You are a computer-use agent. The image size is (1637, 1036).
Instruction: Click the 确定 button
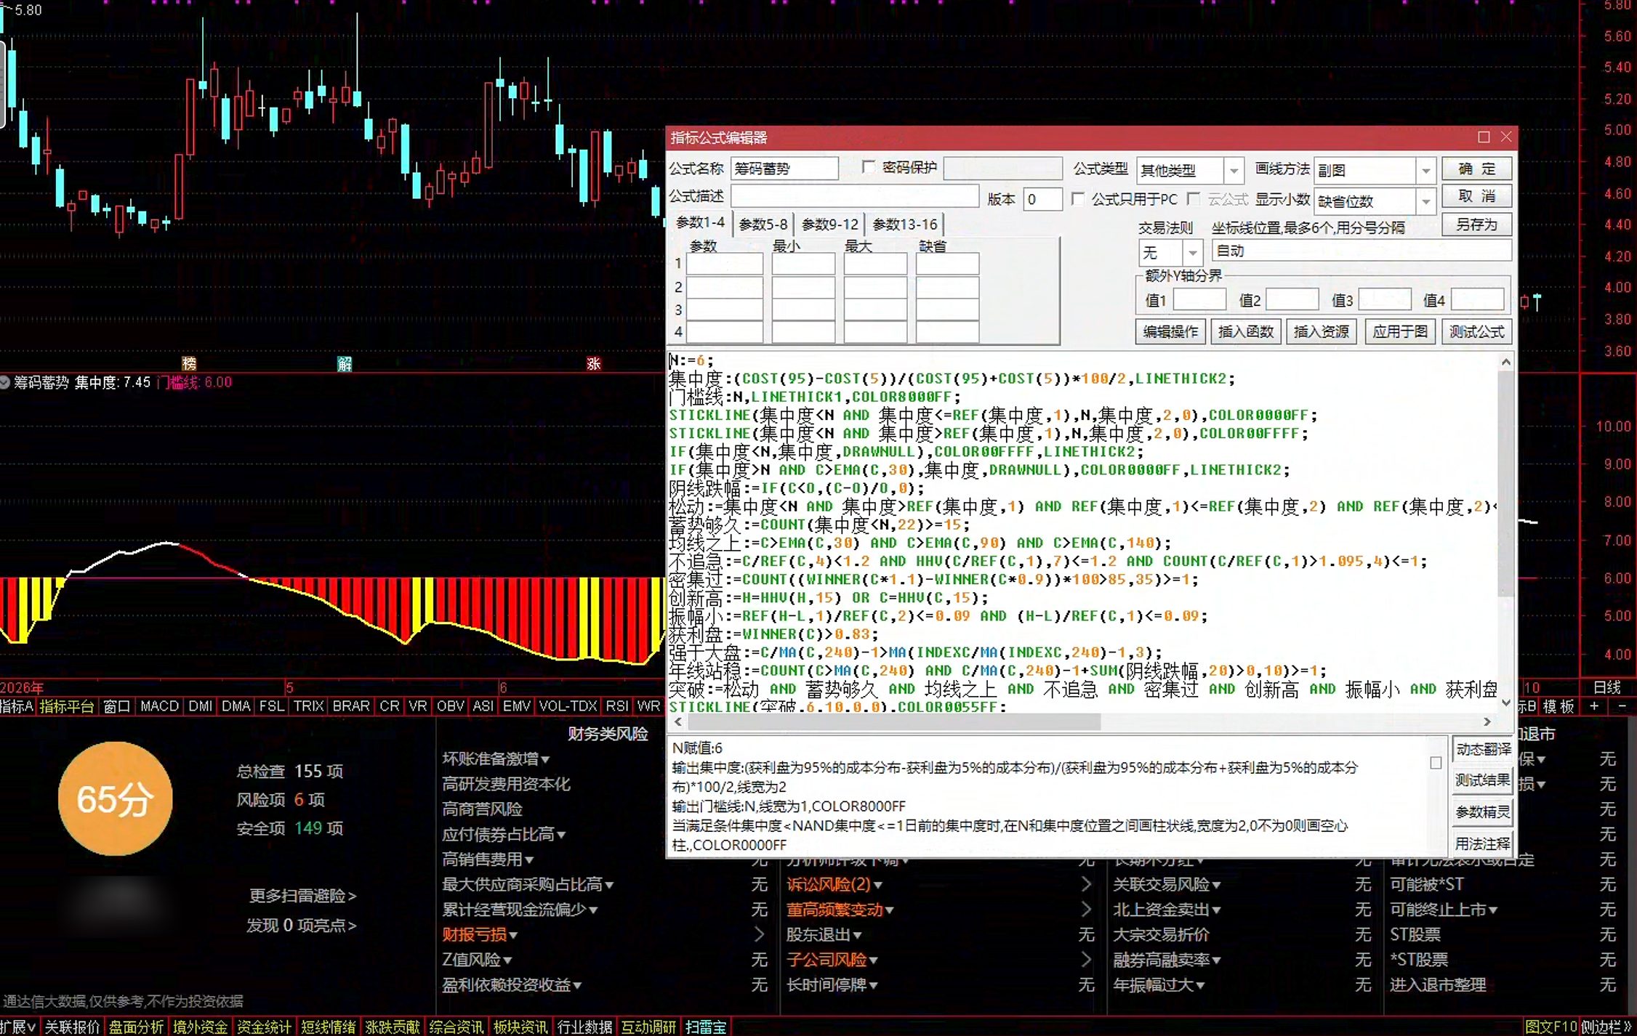click(x=1477, y=169)
